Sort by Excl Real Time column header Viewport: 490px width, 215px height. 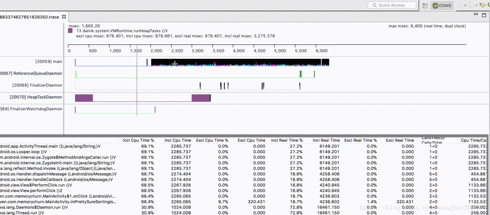click(400, 141)
